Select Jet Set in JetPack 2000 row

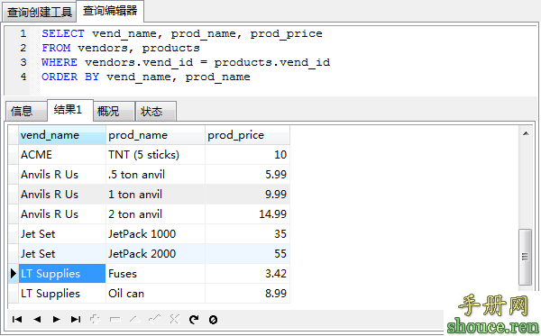(62, 254)
